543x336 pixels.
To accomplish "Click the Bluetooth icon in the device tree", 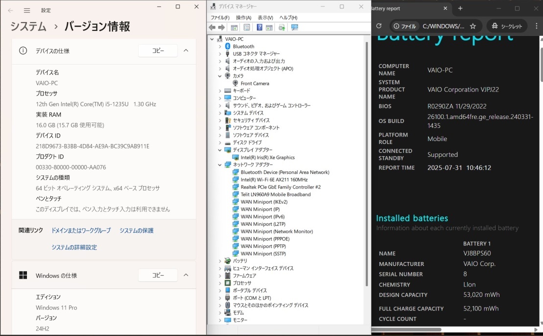I will pyautogui.click(x=228, y=47).
